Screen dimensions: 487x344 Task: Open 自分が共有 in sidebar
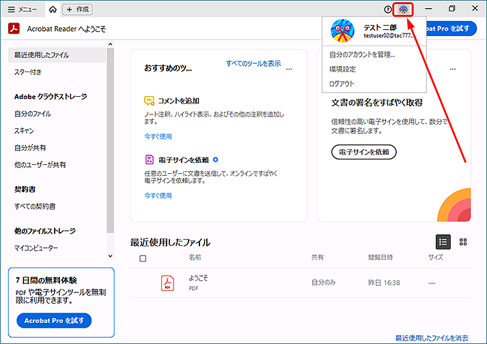click(30, 148)
